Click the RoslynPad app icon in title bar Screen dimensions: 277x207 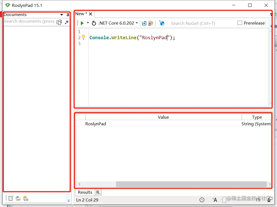pos(7,5)
